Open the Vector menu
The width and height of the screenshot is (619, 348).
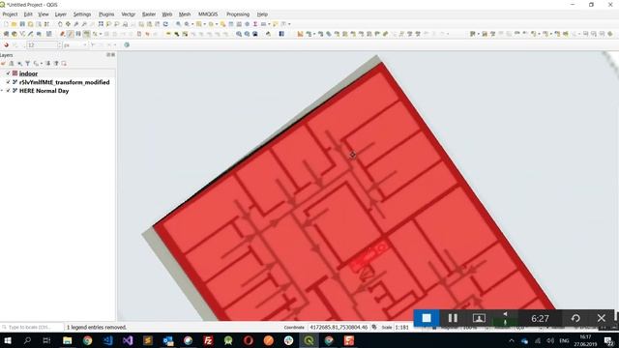point(129,14)
